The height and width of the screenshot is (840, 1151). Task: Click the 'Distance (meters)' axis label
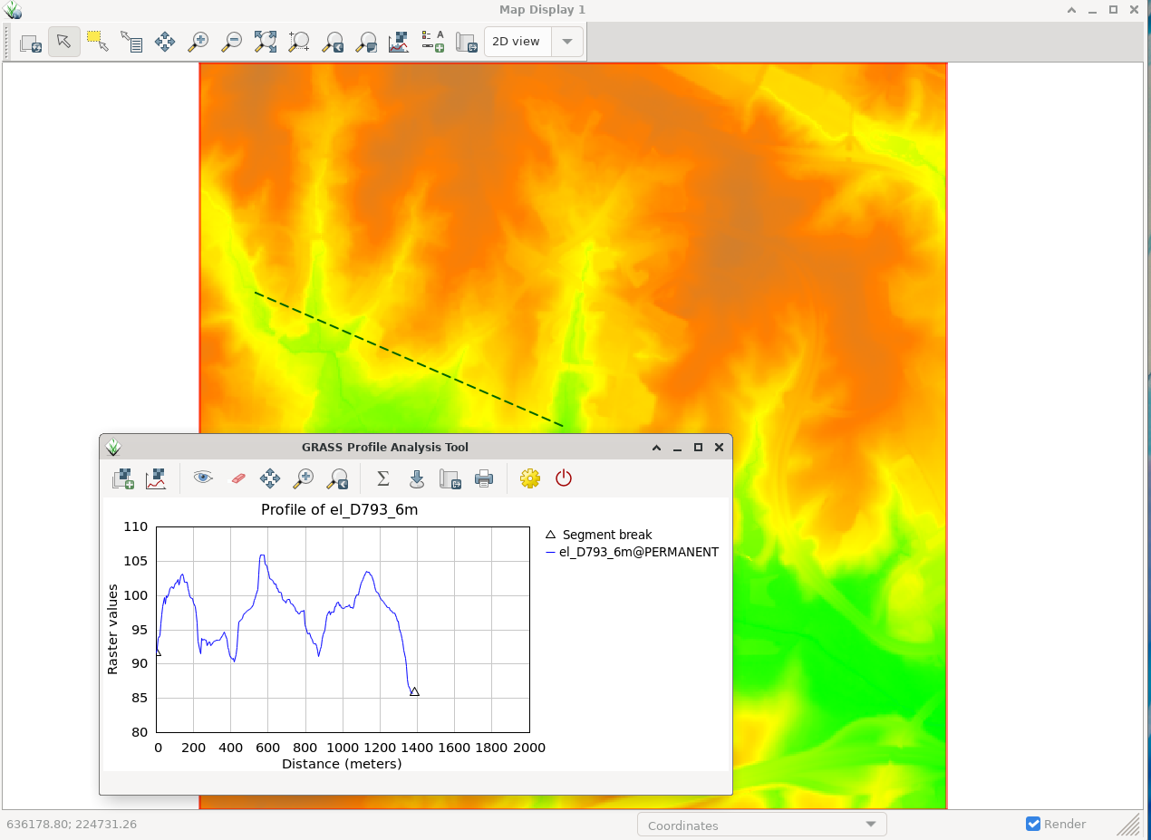tap(342, 764)
